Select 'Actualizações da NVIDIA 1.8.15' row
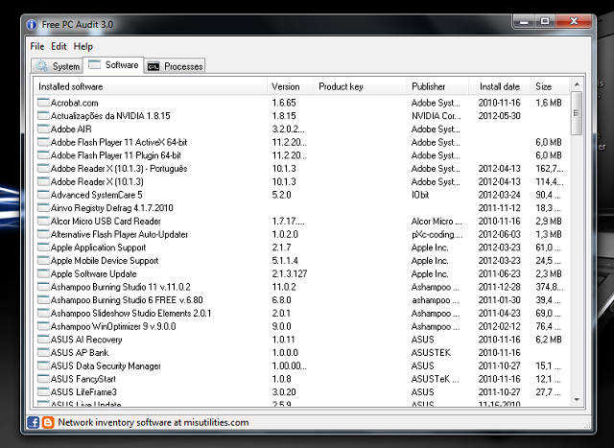 coord(301,116)
